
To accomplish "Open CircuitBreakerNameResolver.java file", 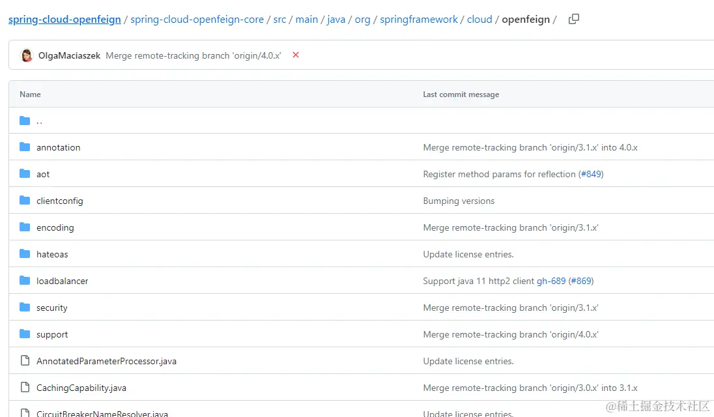I will pos(102,413).
